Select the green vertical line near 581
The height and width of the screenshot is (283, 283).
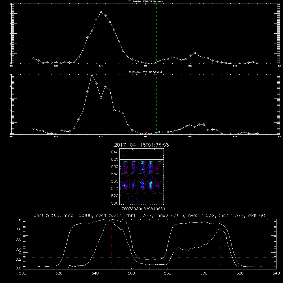tap(170, 244)
